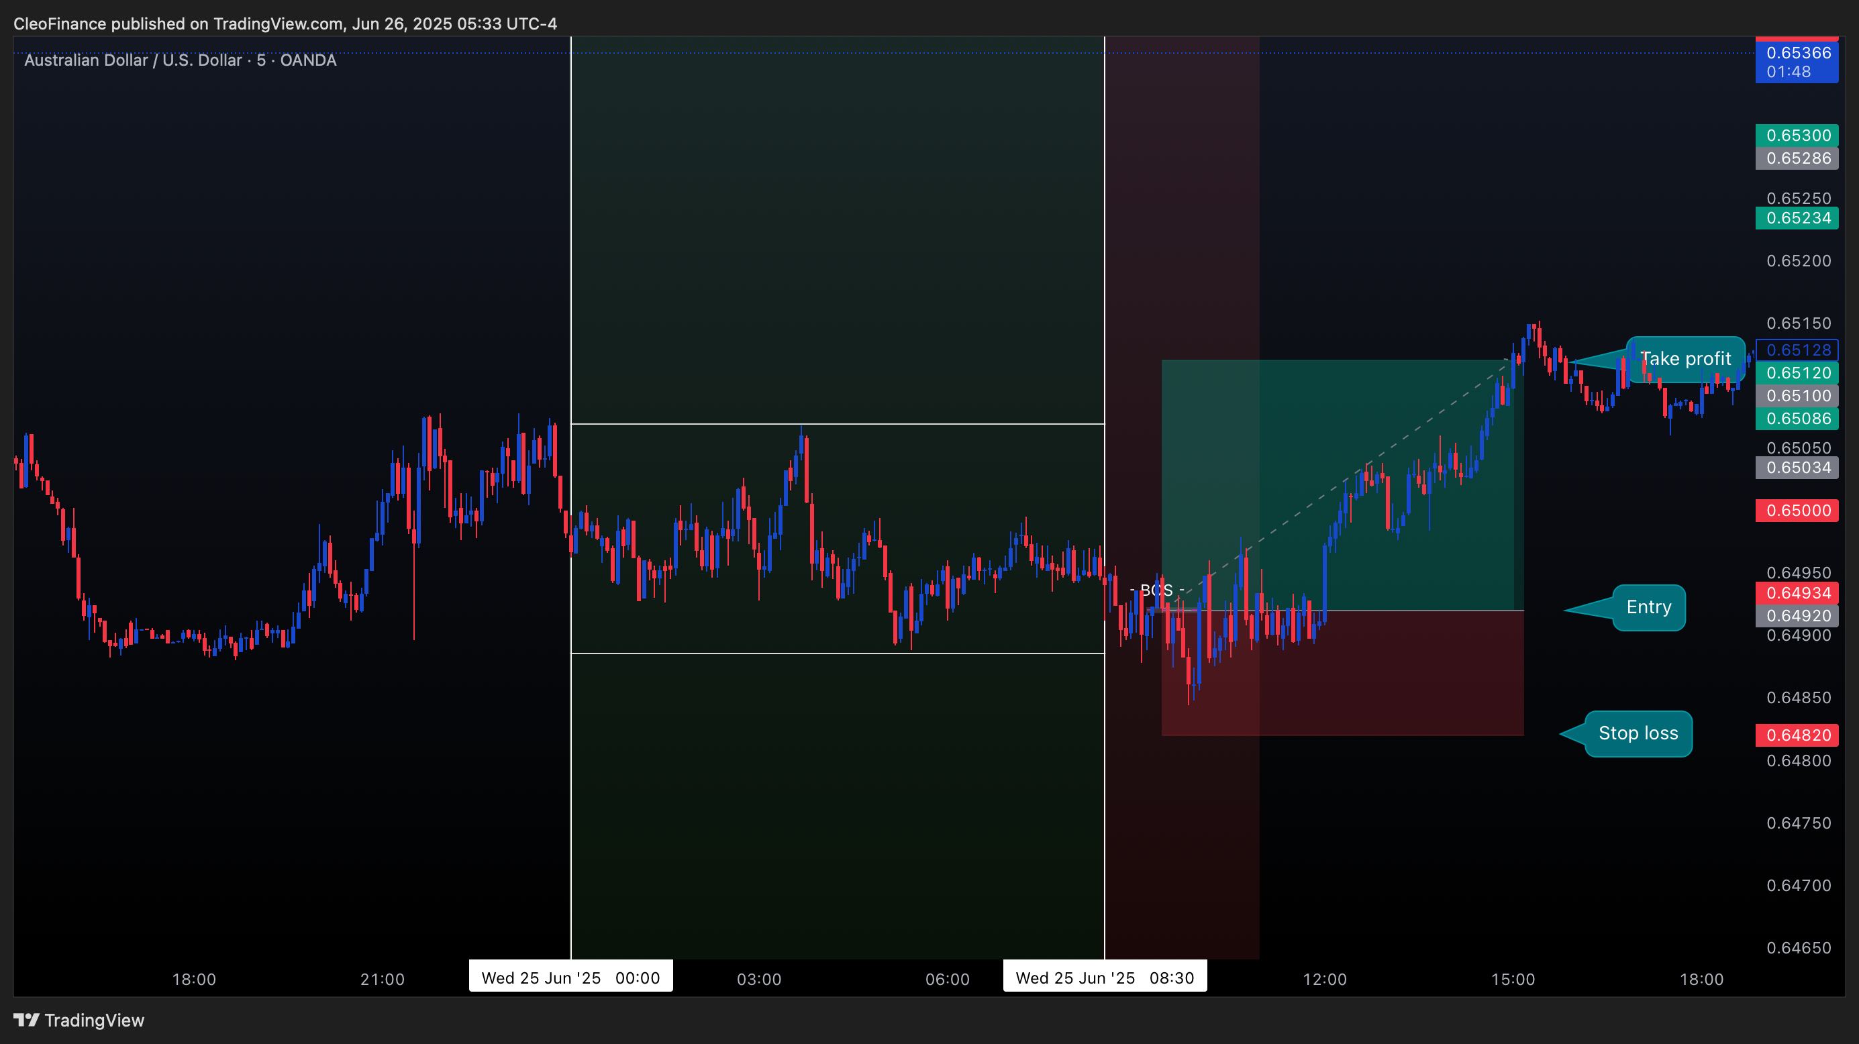This screenshot has height=1044, width=1859.
Task: Click the 0.65150 price axis label
Action: pyautogui.click(x=1799, y=323)
